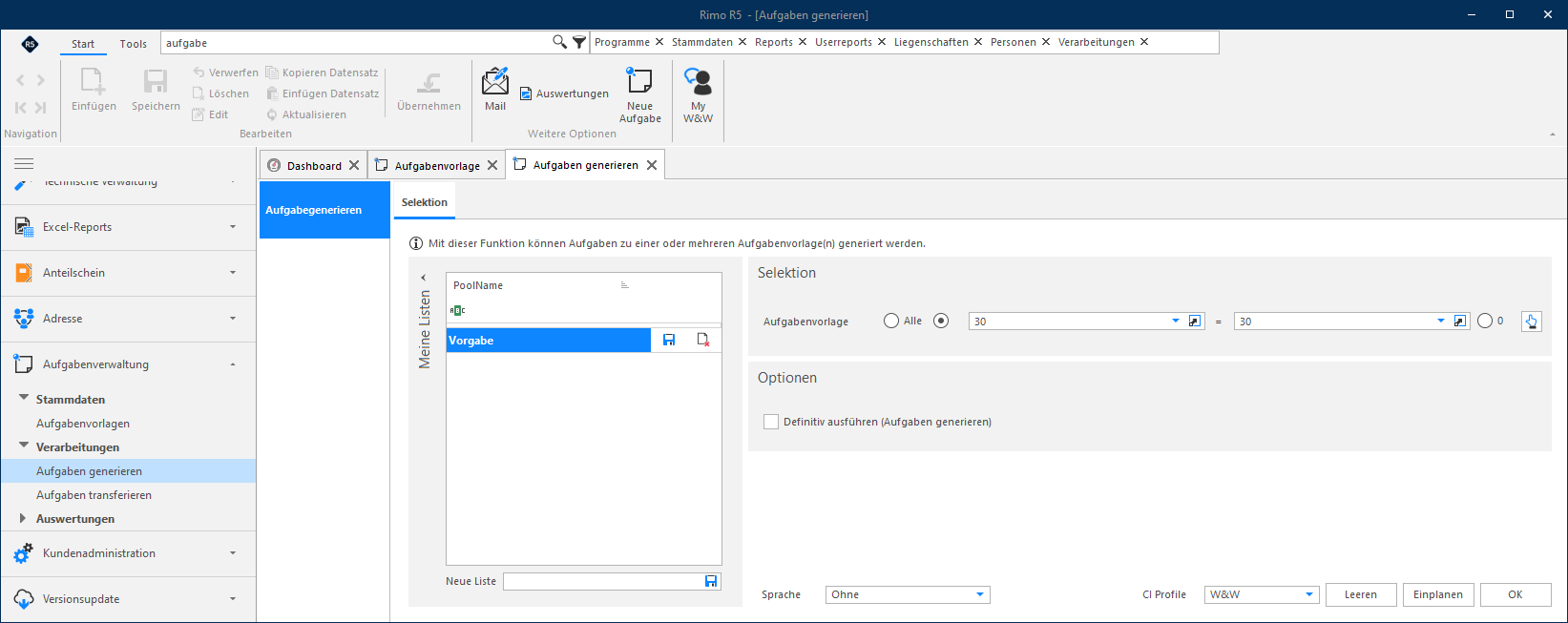Open Auswertungen in Weitere Optionen group
This screenshot has width=1568, height=623.
564,93
